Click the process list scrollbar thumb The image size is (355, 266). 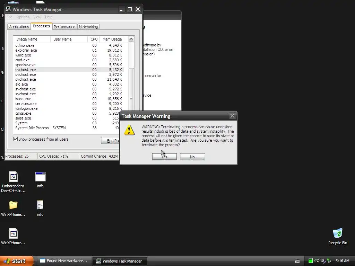[x=131, y=90]
